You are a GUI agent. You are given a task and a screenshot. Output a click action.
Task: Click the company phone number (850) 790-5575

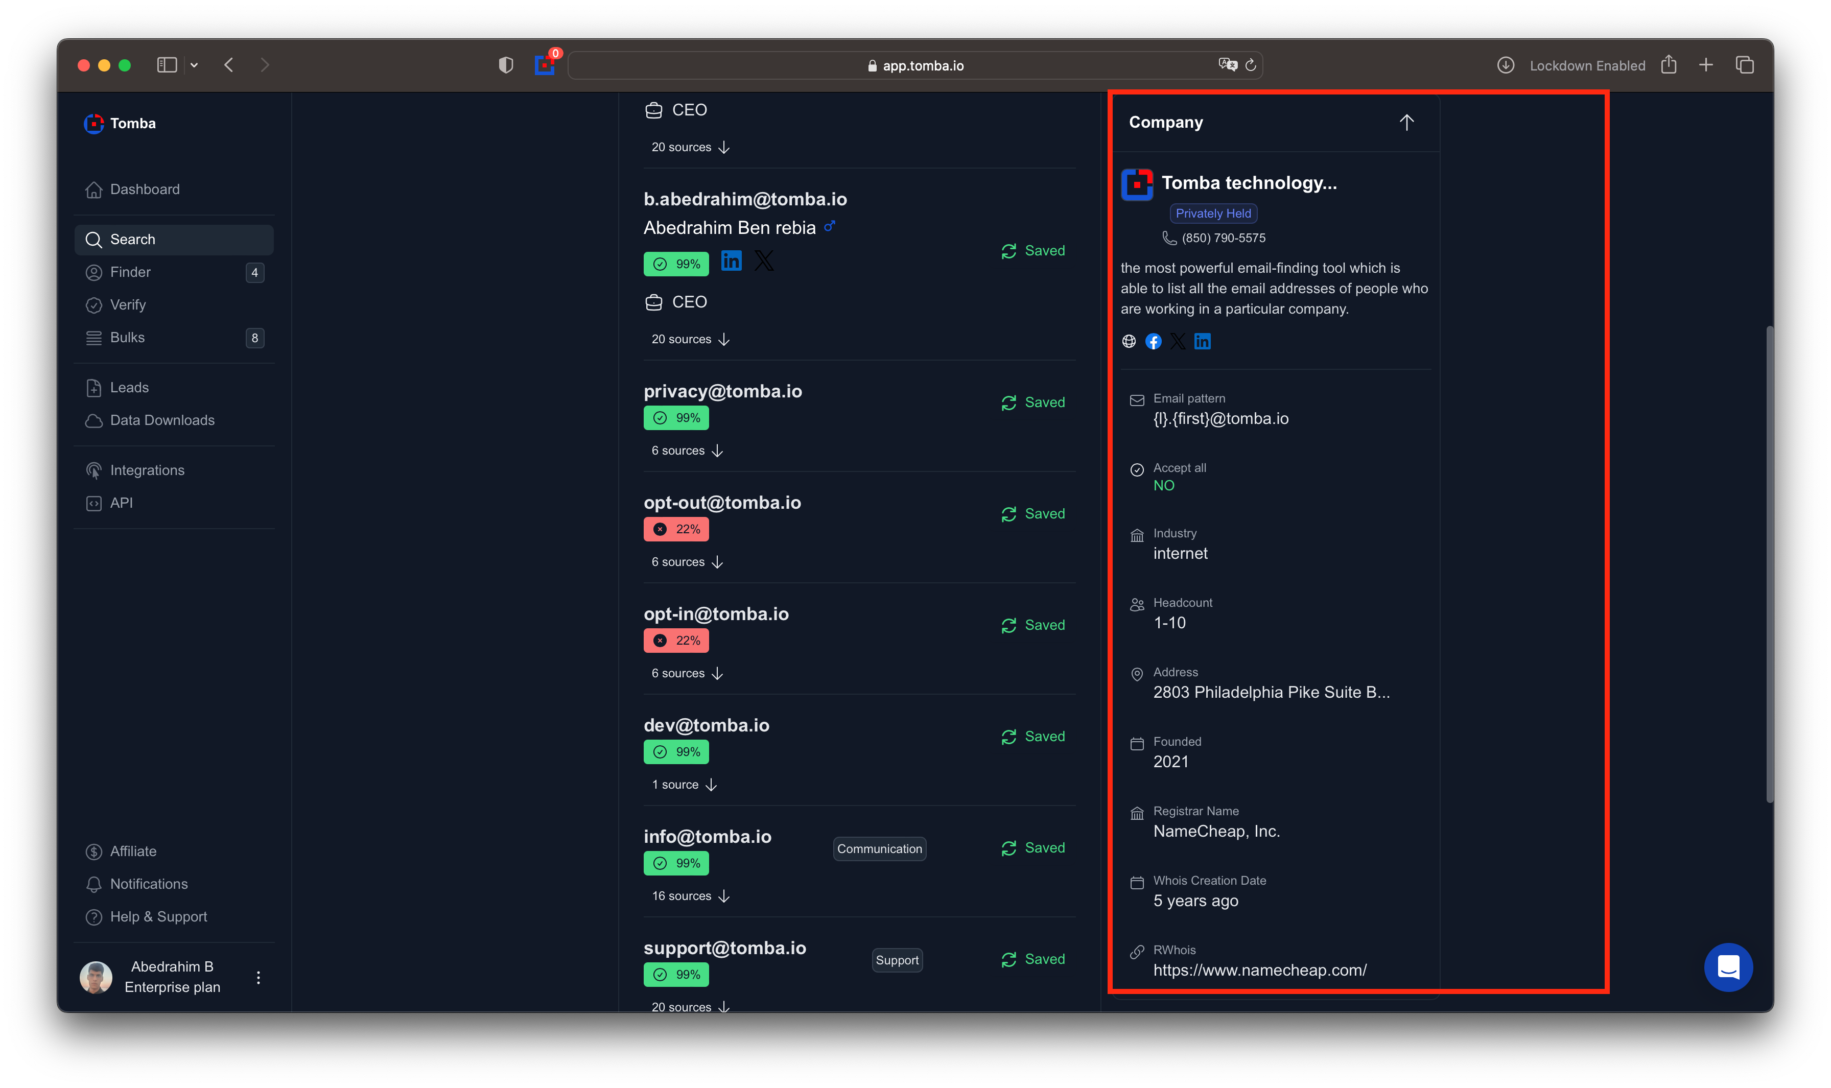tap(1223, 238)
